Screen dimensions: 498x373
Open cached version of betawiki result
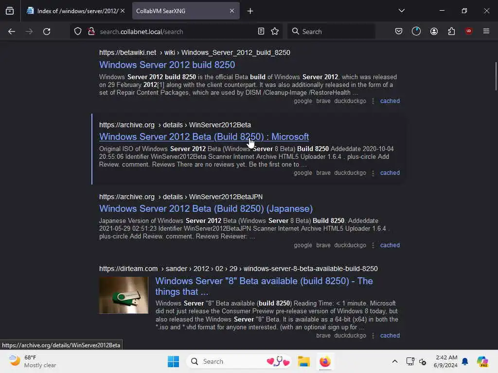(x=390, y=101)
